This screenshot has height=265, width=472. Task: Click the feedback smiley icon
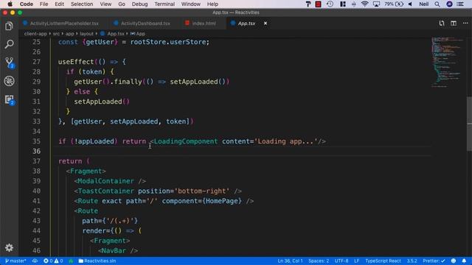point(454,261)
